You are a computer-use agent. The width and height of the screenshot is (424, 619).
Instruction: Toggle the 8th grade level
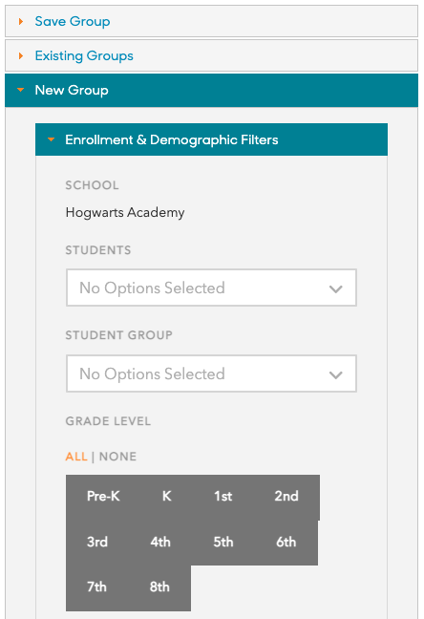point(159,587)
